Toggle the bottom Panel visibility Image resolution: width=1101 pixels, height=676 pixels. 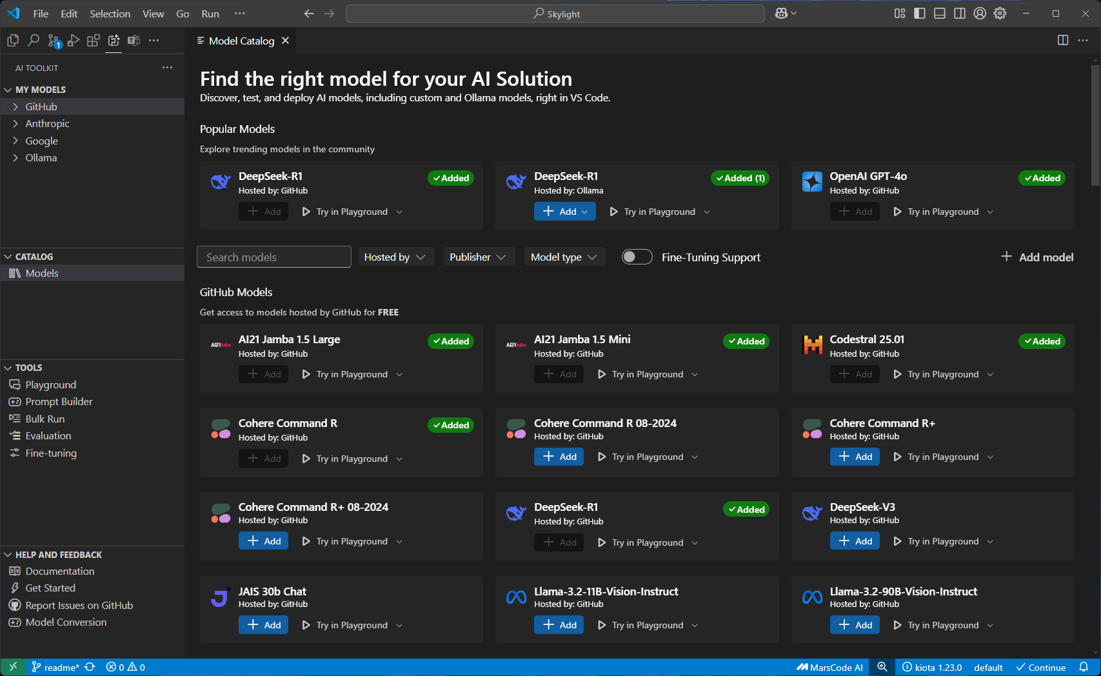pos(940,14)
